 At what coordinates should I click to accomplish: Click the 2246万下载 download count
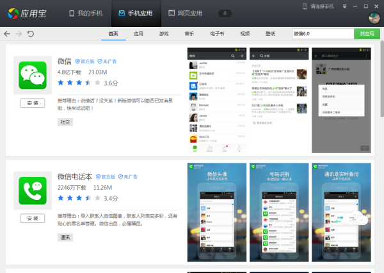coord(72,187)
